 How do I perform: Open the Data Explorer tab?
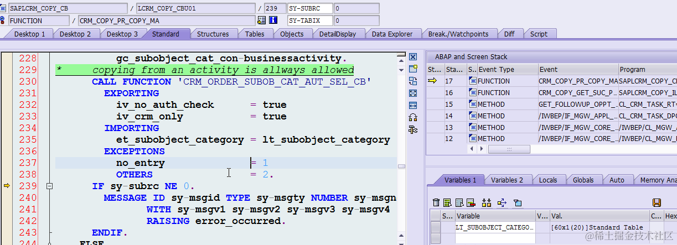point(392,34)
